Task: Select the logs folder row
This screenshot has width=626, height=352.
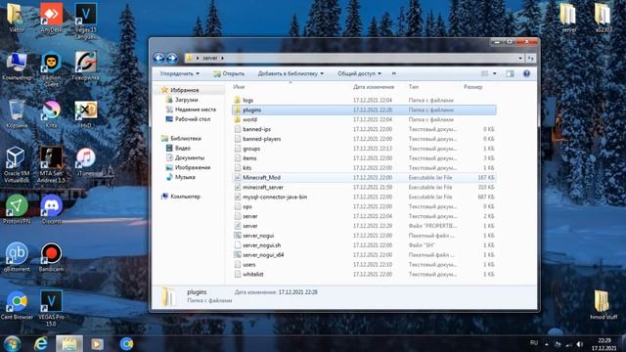Action: [364, 100]
